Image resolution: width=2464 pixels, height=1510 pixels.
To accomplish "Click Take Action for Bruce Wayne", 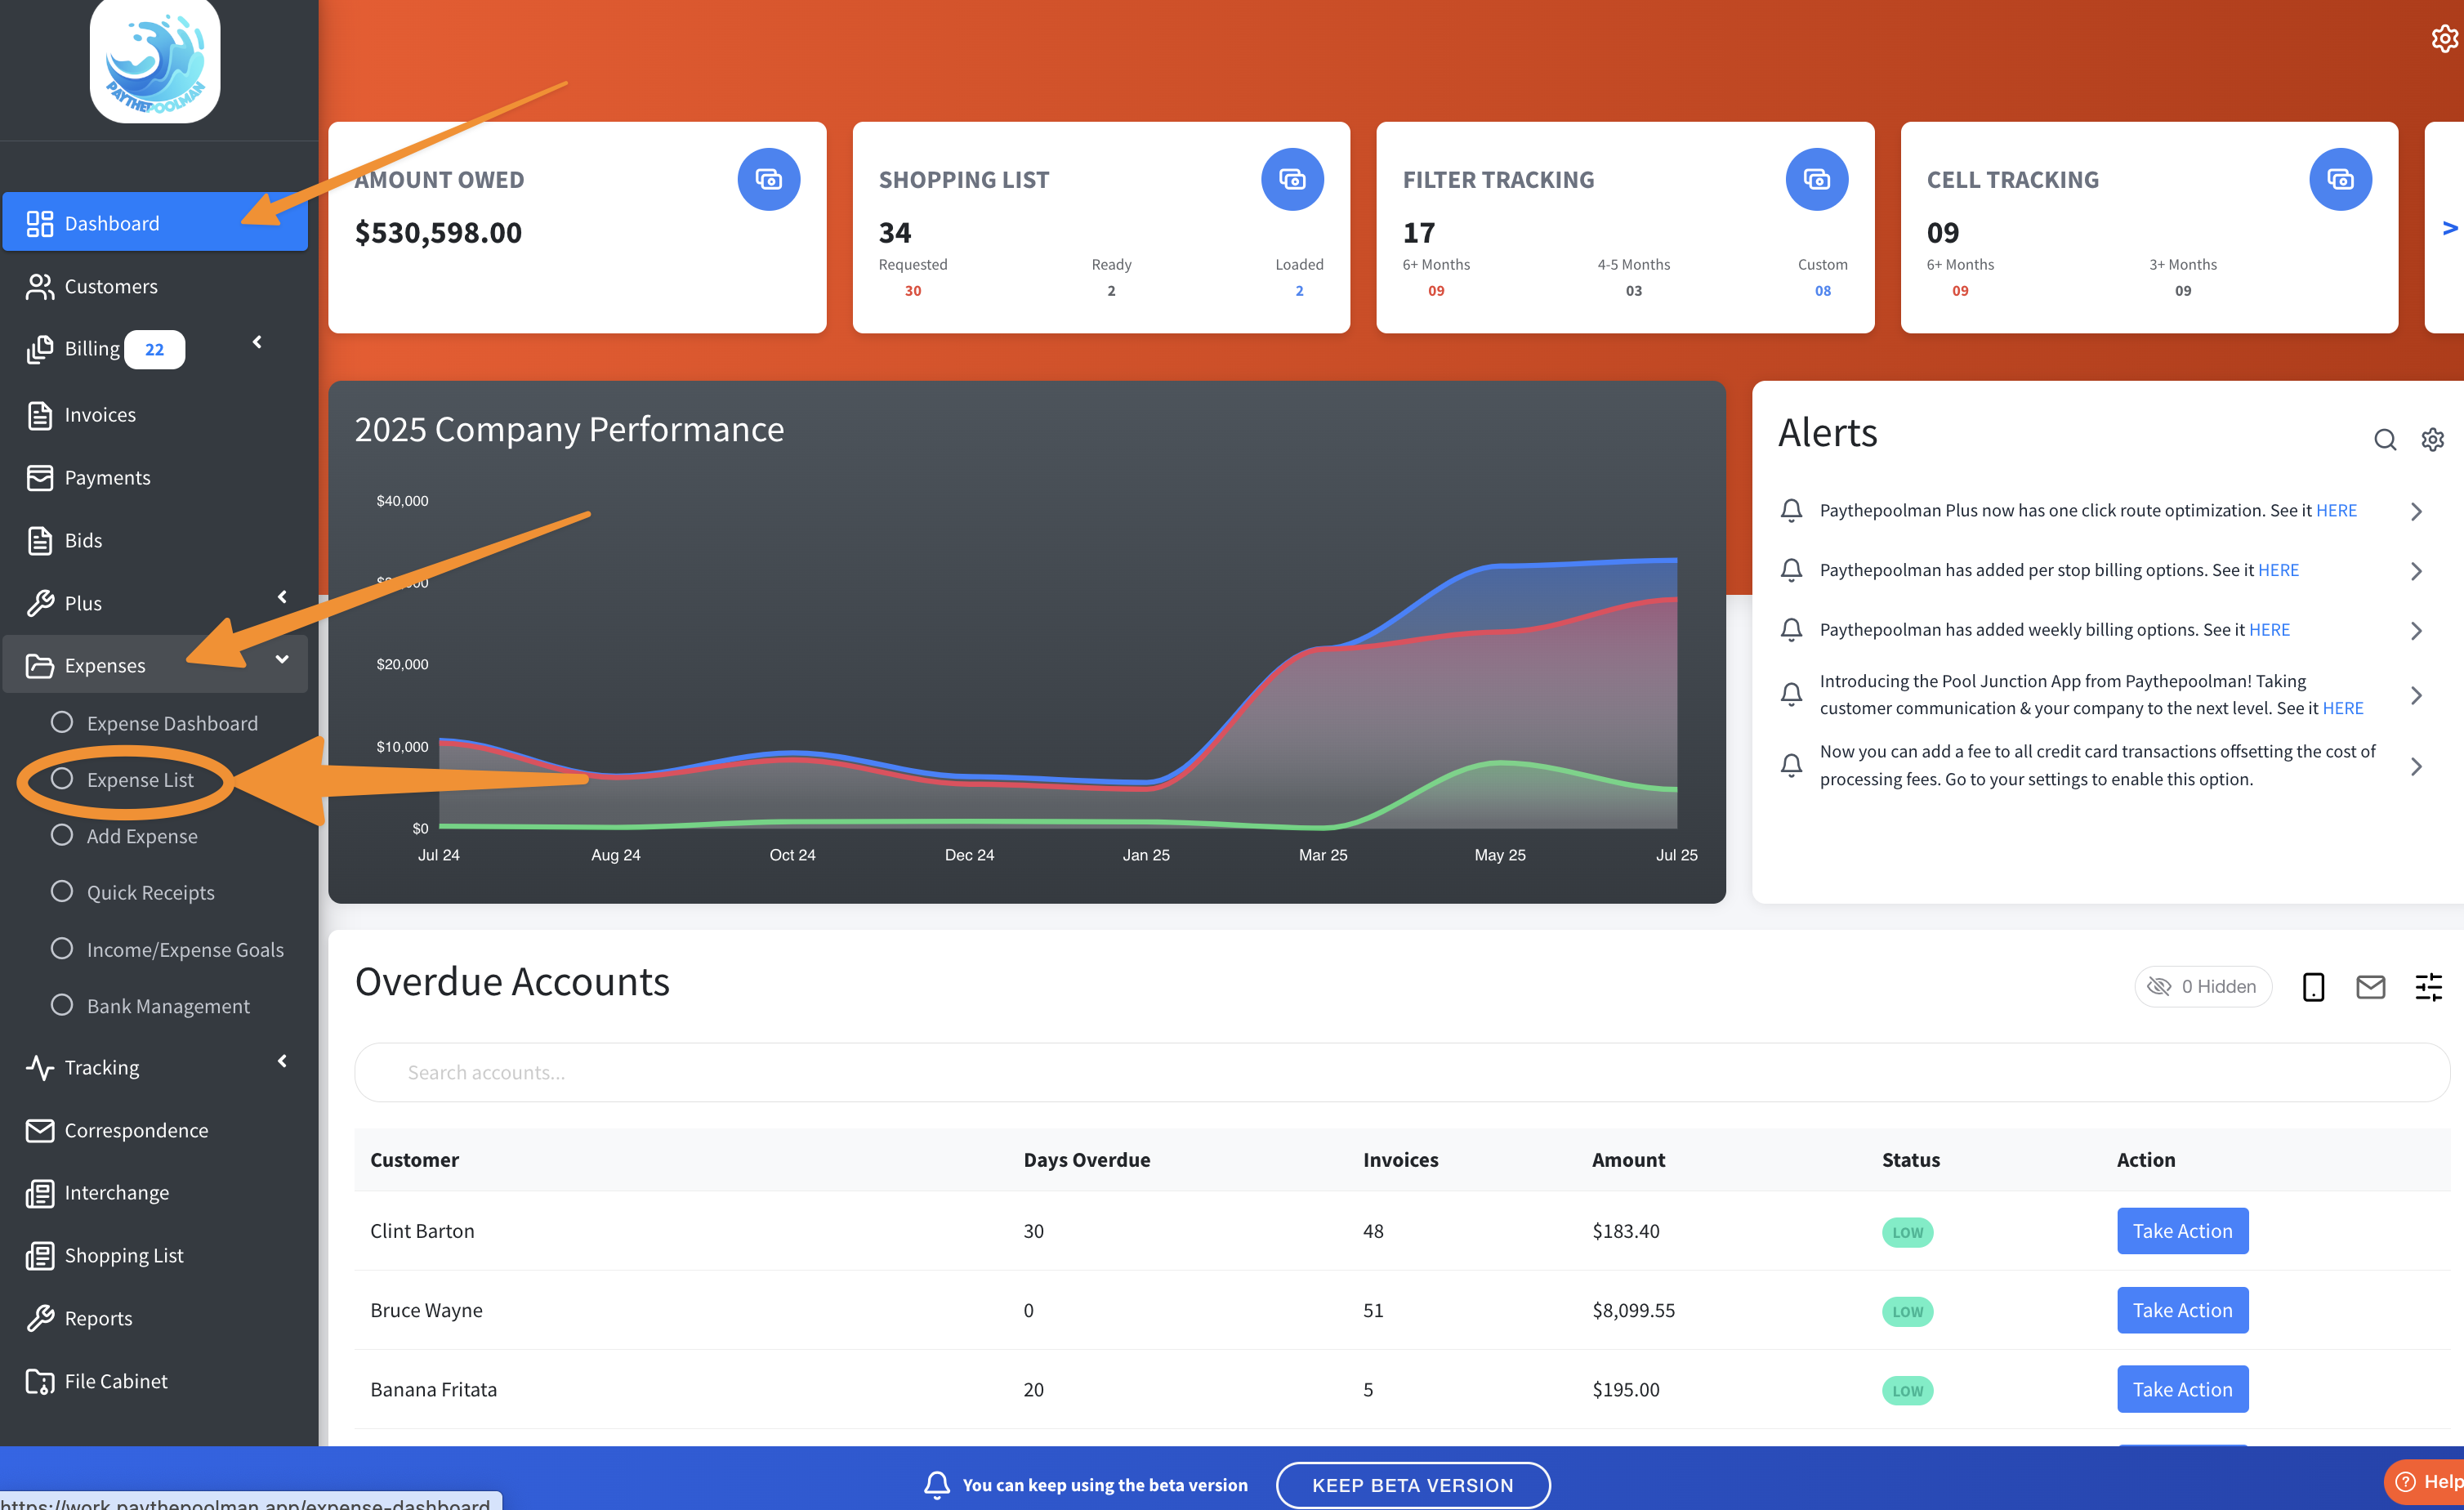I will [2182, 1310].
